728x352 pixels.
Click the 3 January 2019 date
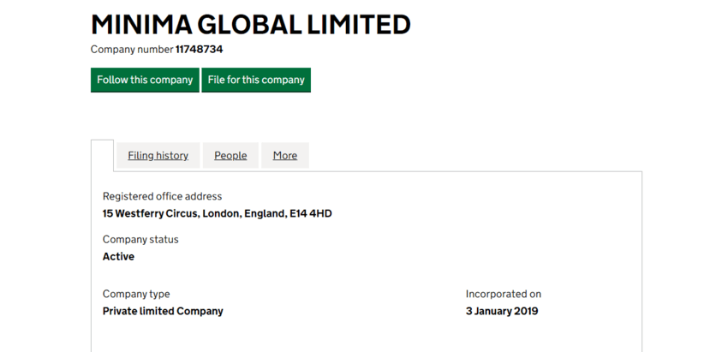click(x=502, y=311)
